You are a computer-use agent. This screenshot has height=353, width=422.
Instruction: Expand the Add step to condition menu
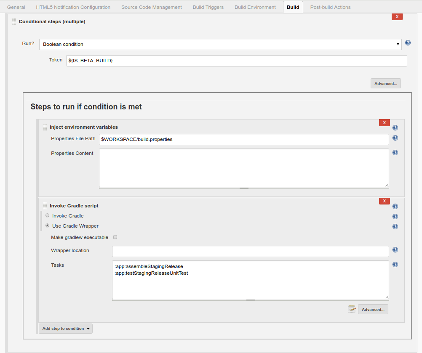coord(65,329)
